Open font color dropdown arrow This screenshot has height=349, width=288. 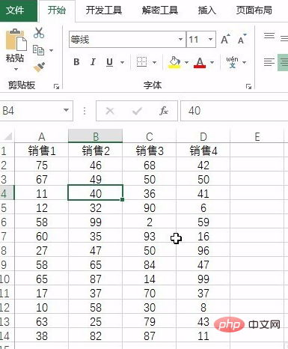click(x=212, y=62)
